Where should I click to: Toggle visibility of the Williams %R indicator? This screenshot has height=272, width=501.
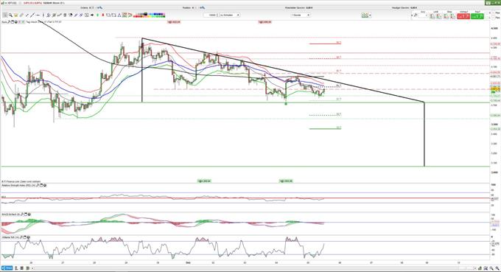click(x=28, y=237)
